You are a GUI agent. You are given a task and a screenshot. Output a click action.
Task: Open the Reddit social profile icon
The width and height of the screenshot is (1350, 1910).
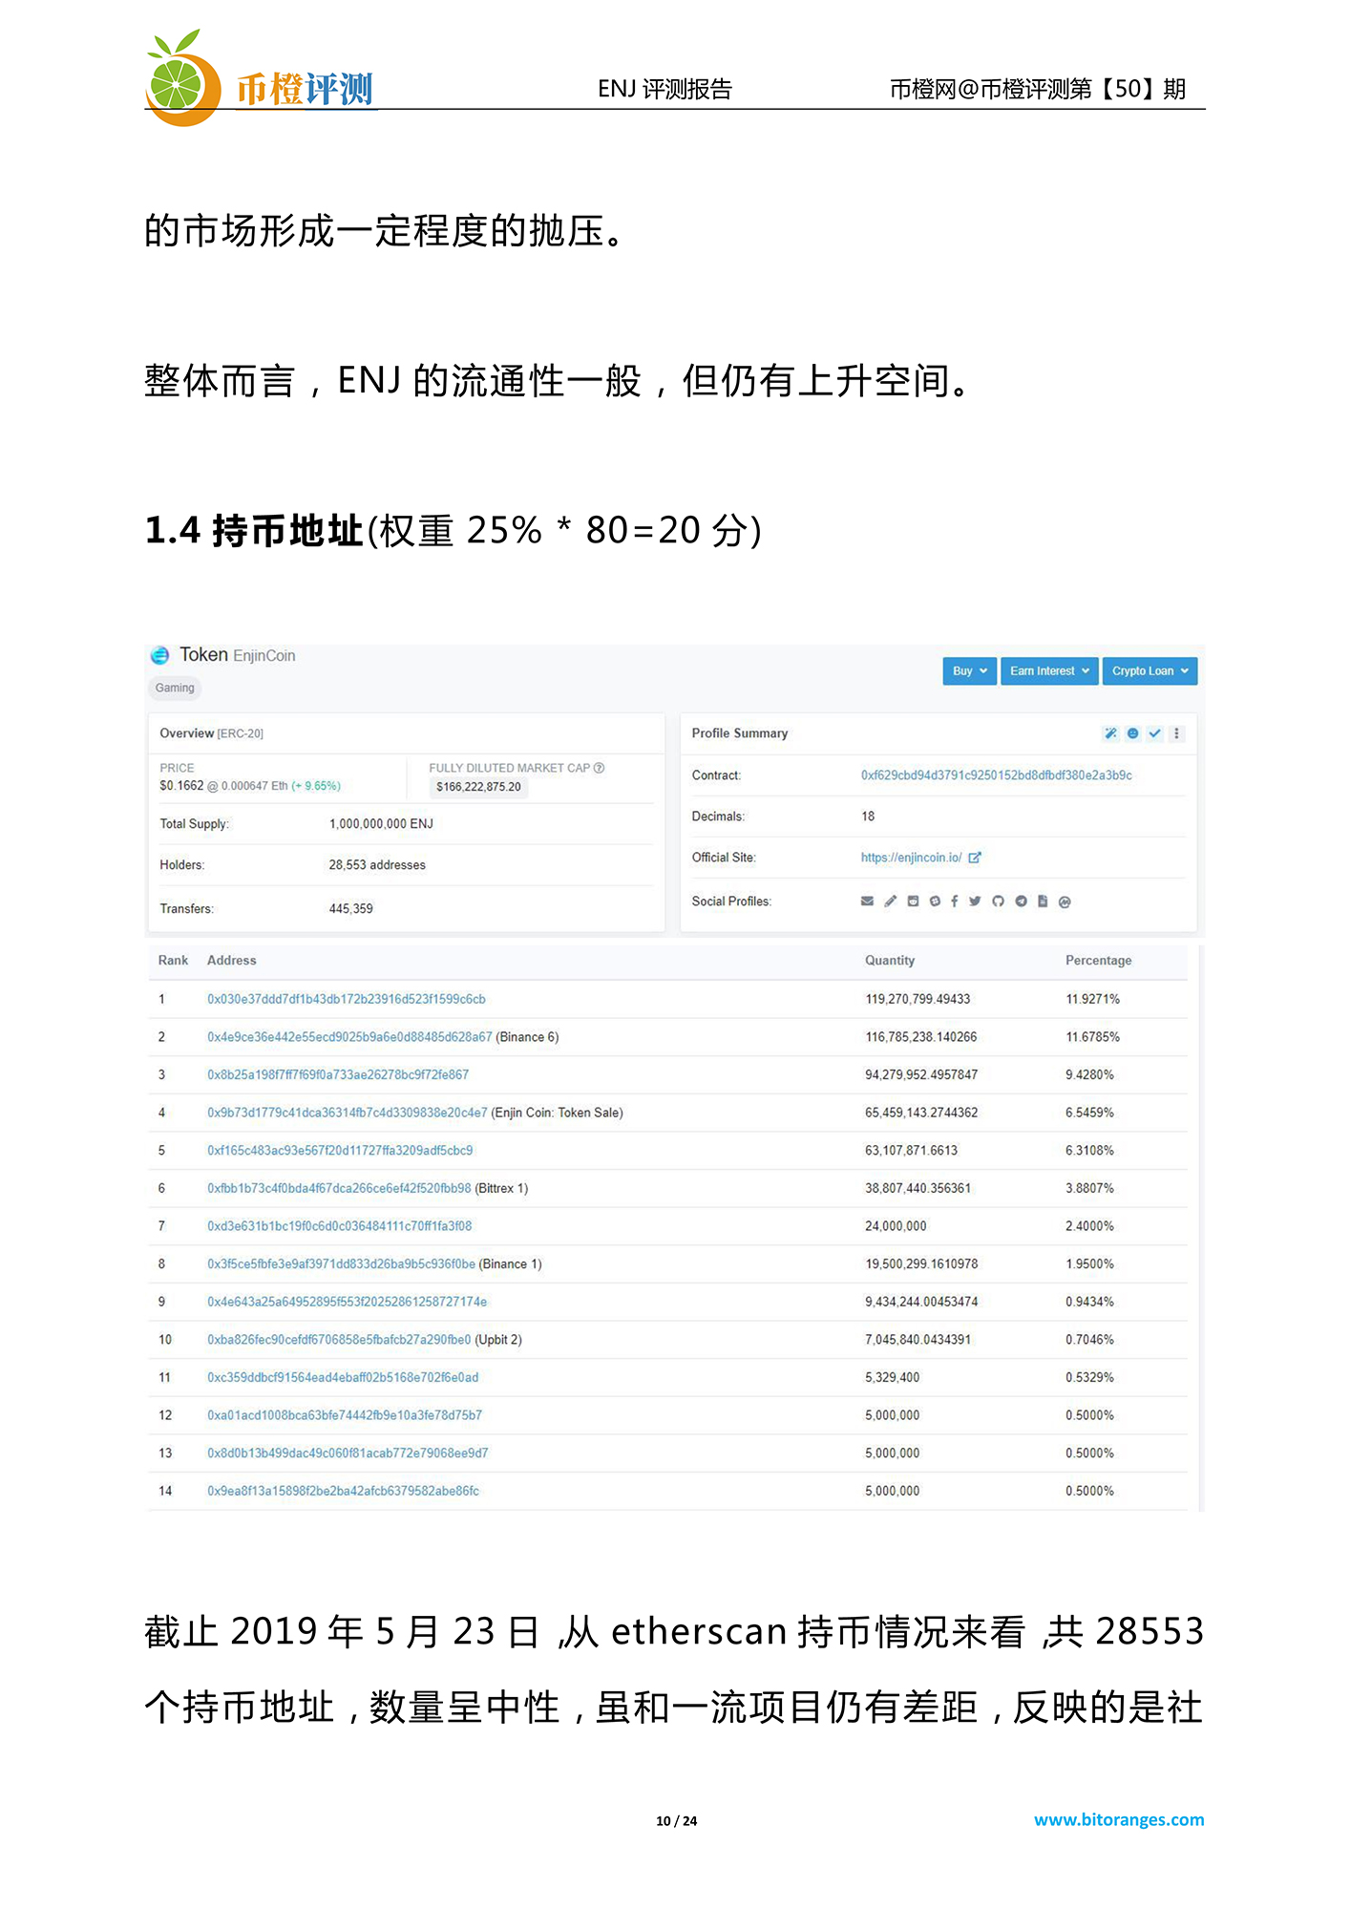pyautogui.click(x=913, y=901)
